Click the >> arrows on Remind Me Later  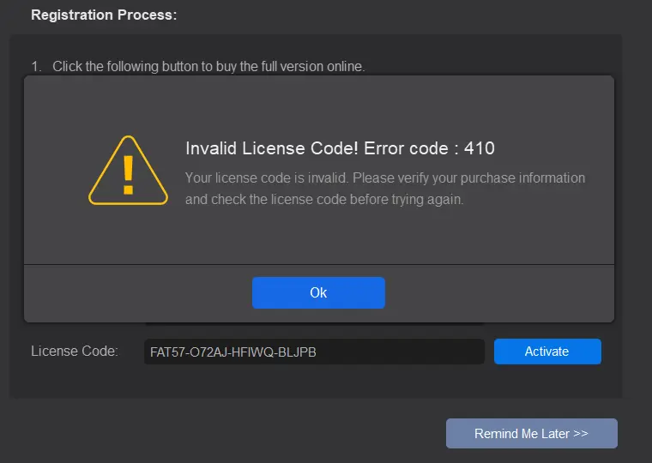[581, 433]
